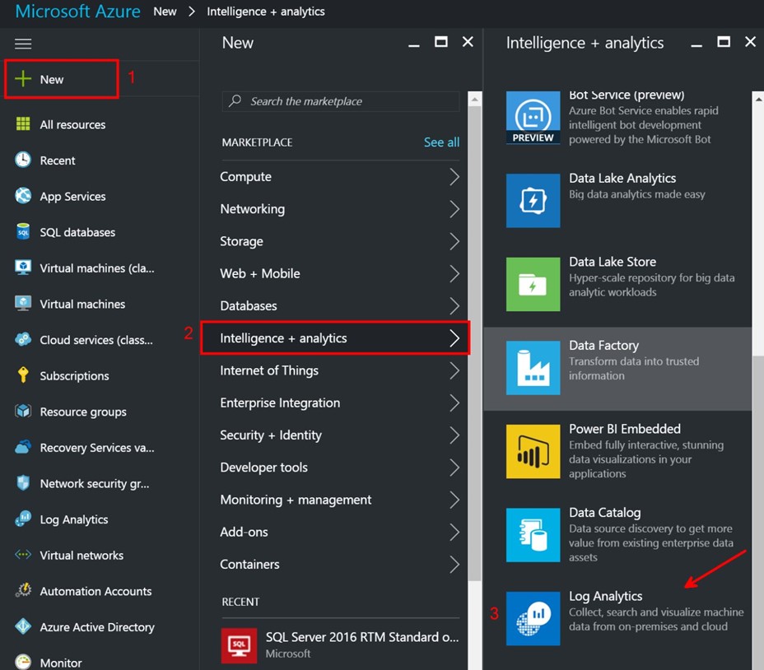Click the green plus New icon
The image size is (764, 670).
click(x=23, y=79)
